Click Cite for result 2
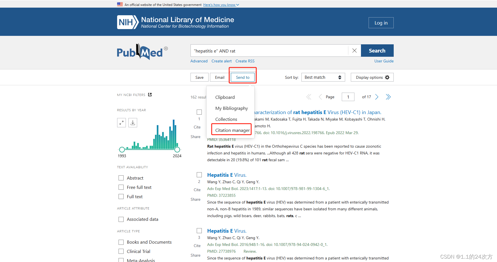 pos(197,190)
